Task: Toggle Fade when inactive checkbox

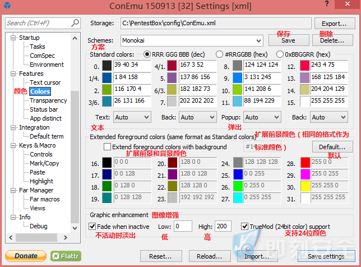Action: 92,227
